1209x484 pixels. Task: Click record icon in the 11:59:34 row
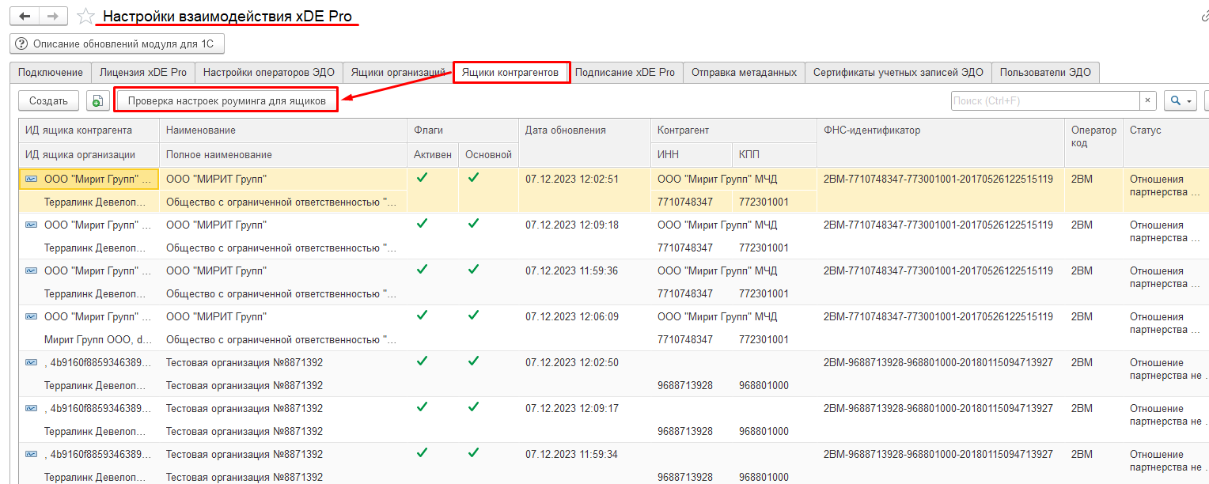click(32, 455)
